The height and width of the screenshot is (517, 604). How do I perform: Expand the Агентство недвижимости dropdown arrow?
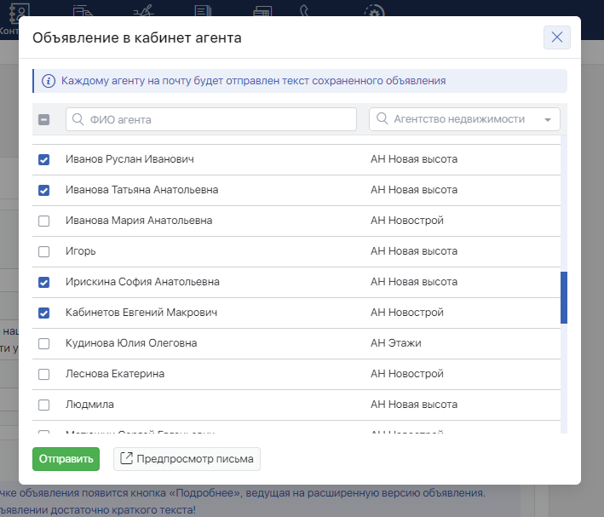point(547,120)
